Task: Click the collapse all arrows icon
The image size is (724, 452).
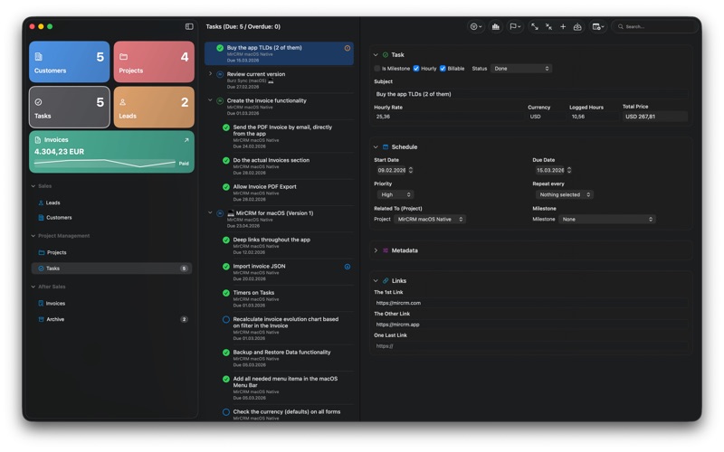Action: pyautogui.click(x=548, y=27)
